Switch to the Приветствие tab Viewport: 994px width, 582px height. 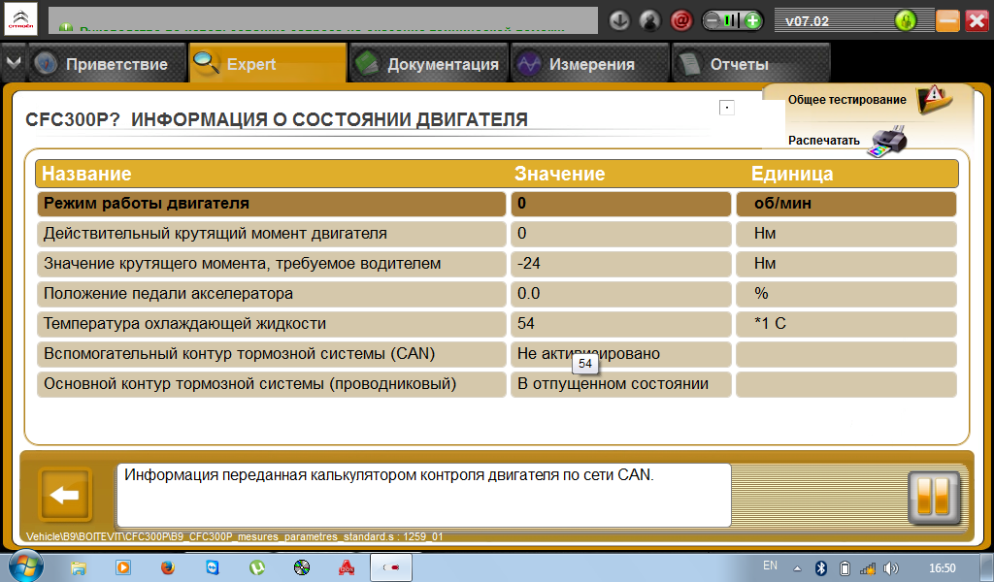tap(107, 63)
